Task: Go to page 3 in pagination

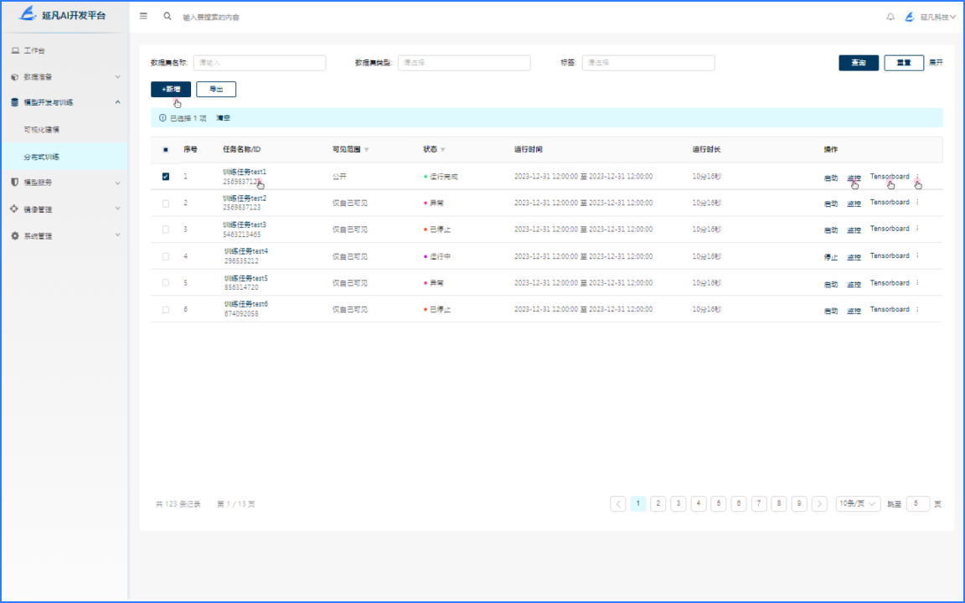Action: (x=678, y=503)
